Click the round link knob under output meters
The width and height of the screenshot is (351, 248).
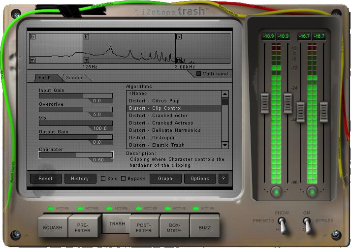312,191
